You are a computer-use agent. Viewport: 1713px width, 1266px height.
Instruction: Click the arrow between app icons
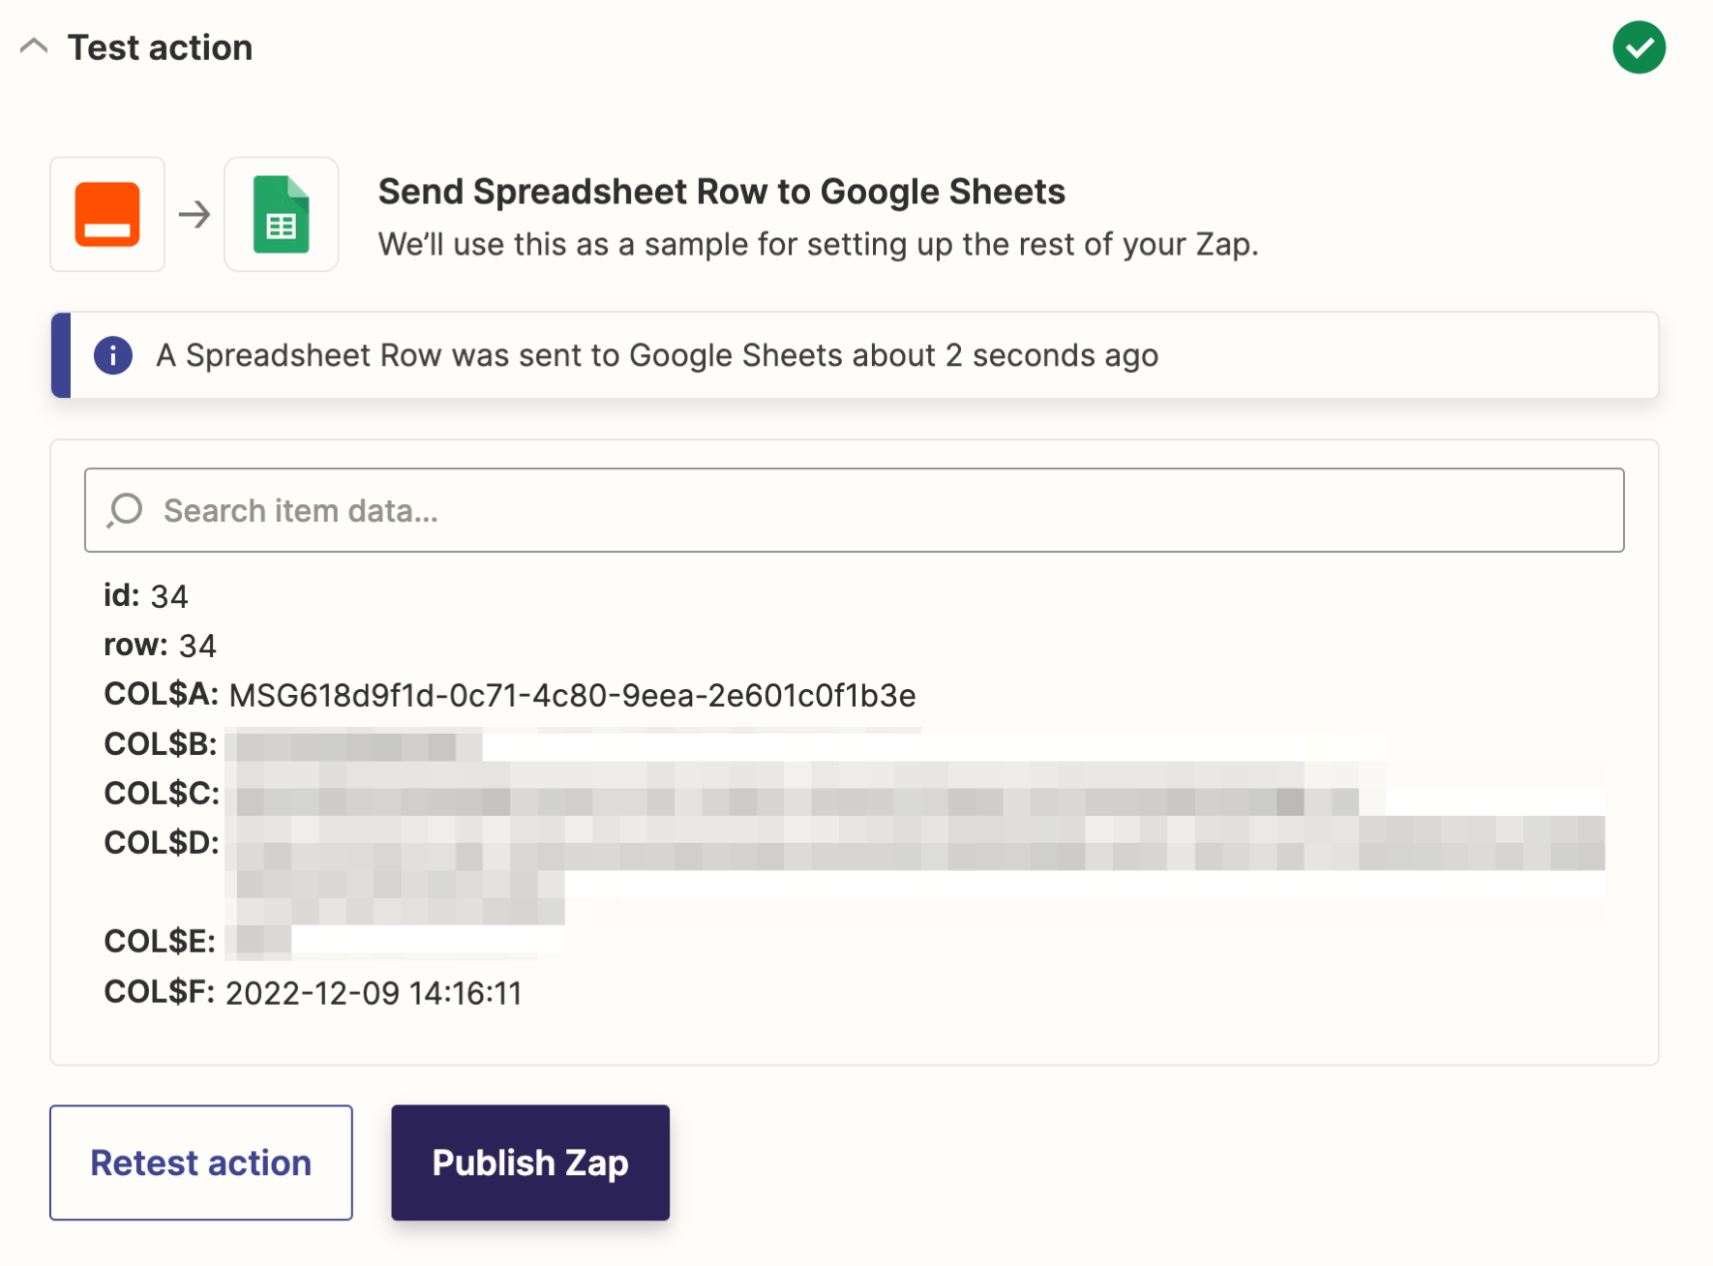[195, 214]
